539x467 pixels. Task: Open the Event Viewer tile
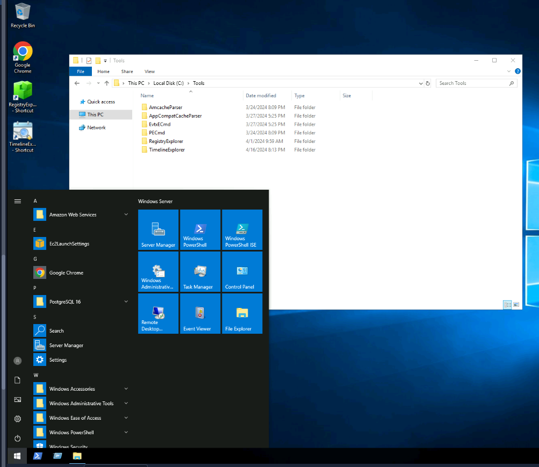200,314
